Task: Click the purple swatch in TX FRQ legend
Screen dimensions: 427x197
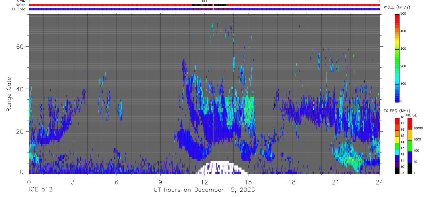Action: click(x=397, y=164)
